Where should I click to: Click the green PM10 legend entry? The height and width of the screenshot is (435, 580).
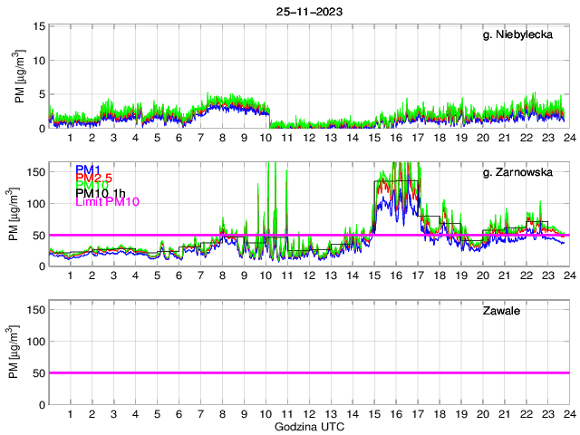(92, 186)
